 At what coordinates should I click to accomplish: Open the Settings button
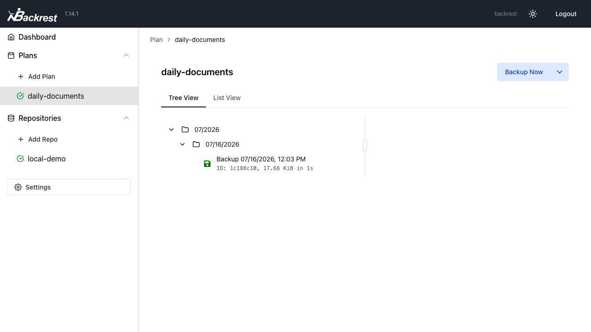pos(69,187)
